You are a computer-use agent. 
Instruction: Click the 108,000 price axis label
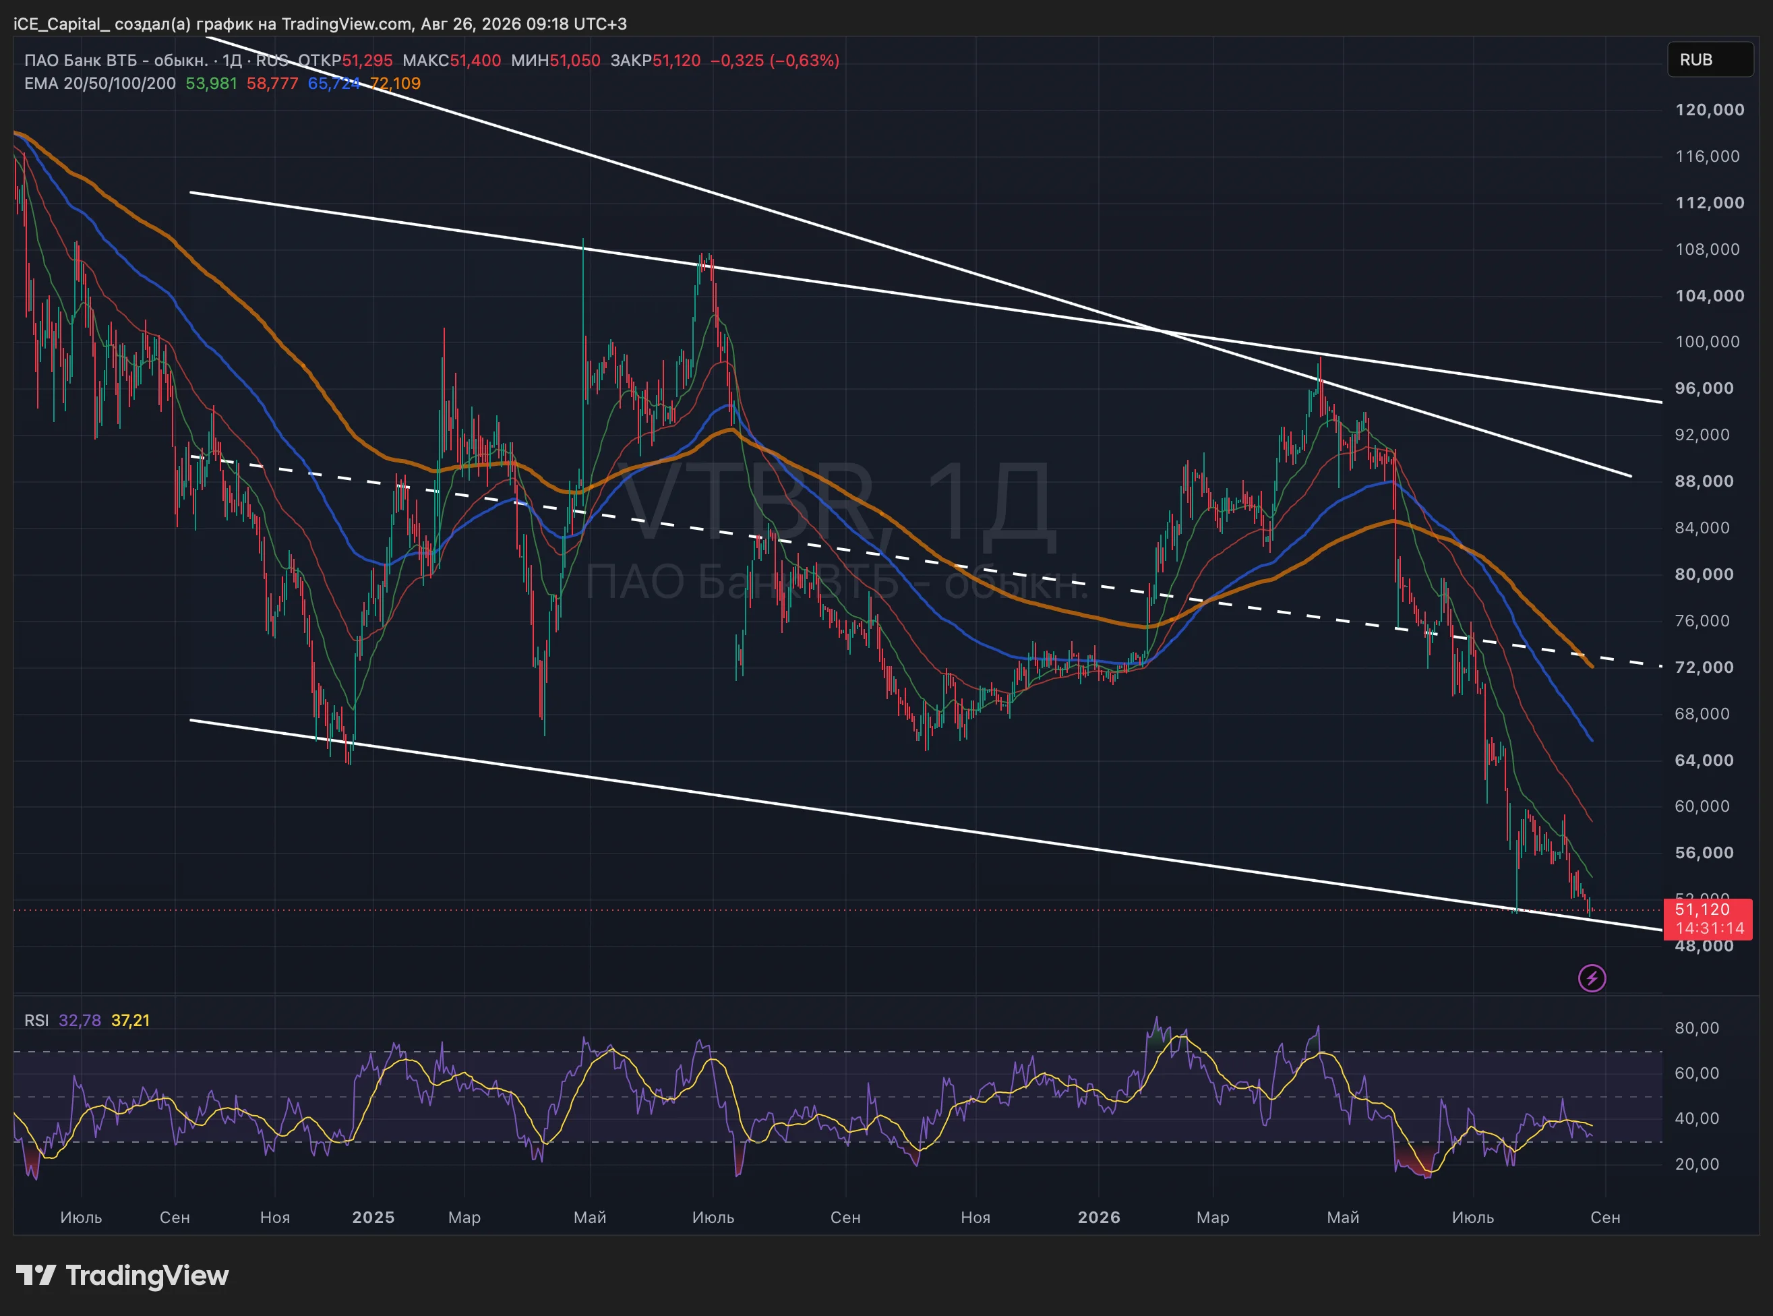point(1709,249)
